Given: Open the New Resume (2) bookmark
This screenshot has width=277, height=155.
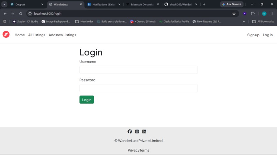Looking at the screenshot, I should [x=207, y=22].
